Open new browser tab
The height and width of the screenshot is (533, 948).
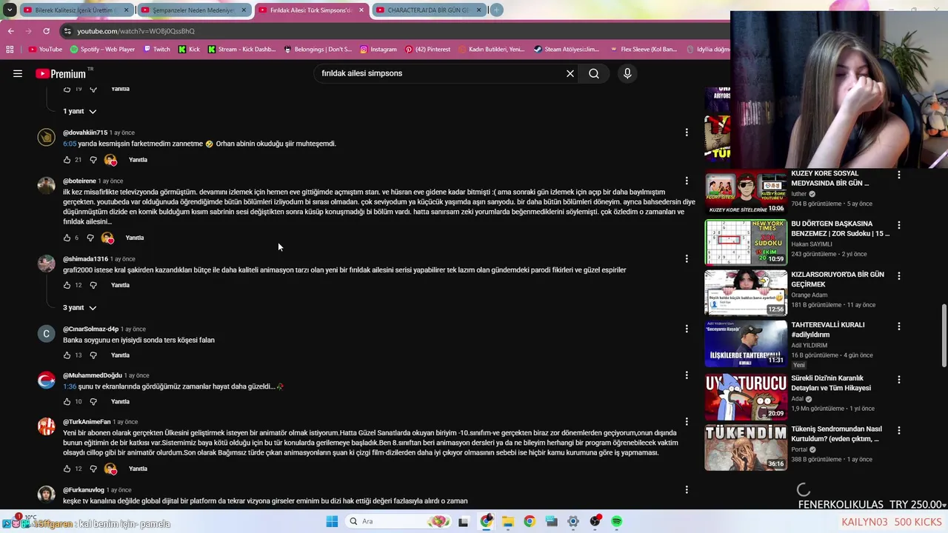(496, 10)
